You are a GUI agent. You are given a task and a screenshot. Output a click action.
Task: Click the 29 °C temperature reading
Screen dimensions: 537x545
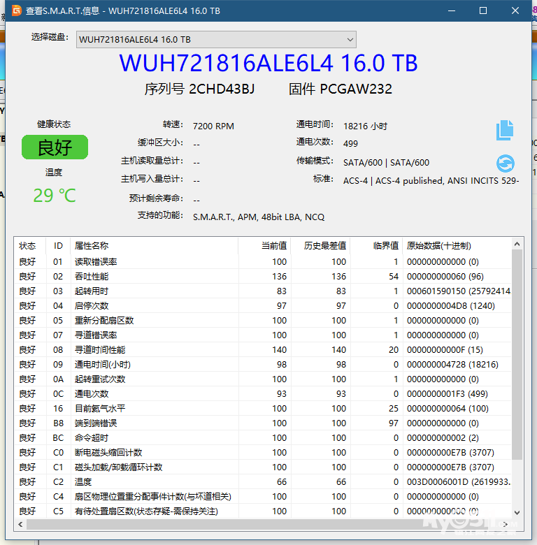point(54,196)
